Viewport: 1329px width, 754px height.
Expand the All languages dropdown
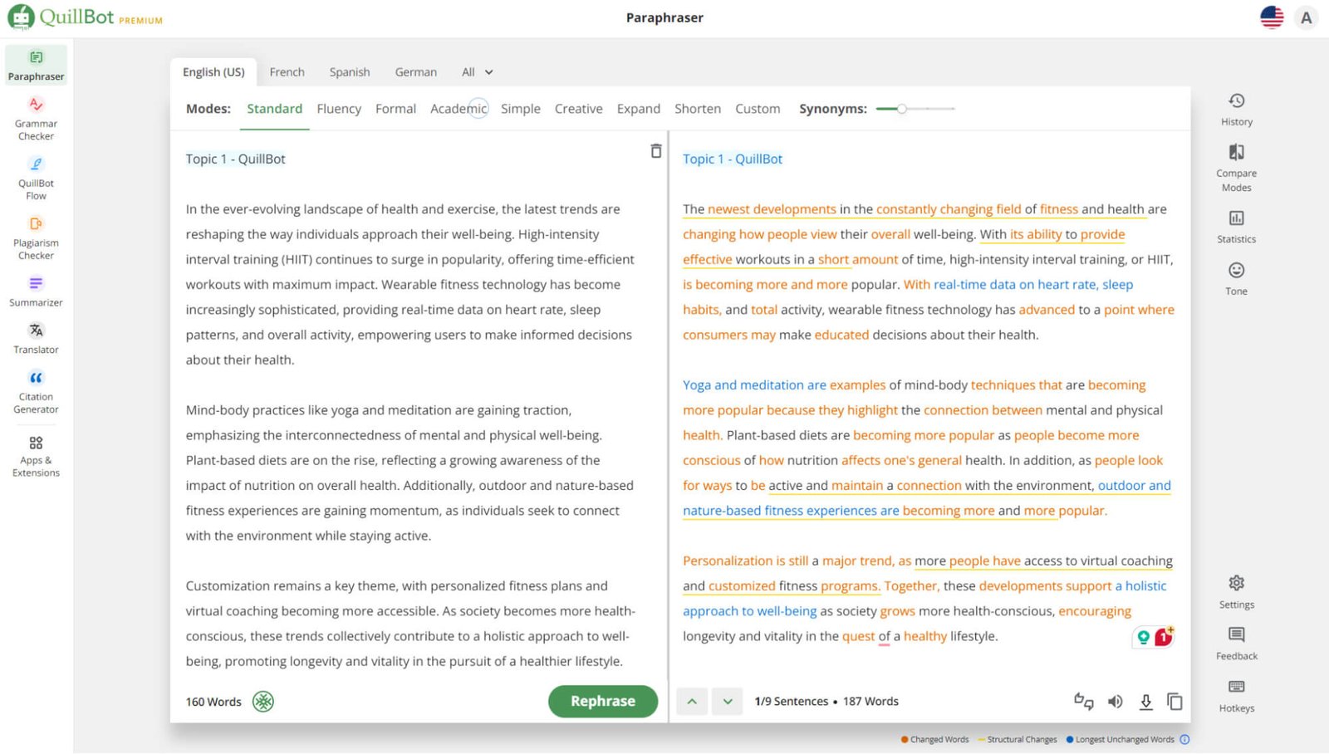[477, 72]
